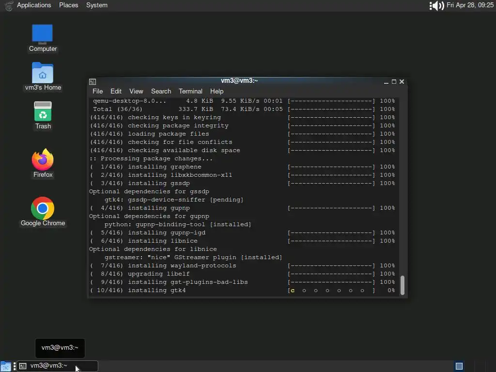Select the workspace switcher square
This screenshot has height=372, width=496.
[x=459, y=366]
